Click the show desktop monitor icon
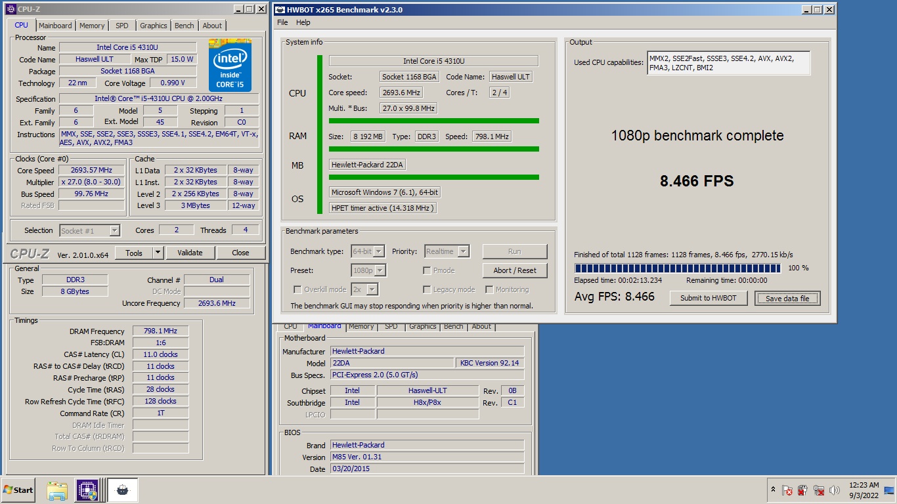This screenshot has height=504, width=897. [x=889, y=490]
